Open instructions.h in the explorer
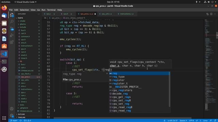Screen dimensions: 218x122 point(27,46)
